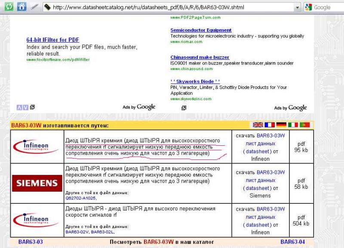Switch language with the UK flag
Image resolution: width=344 pixels, height=248 pixels.
pyautogui.click(x=258, y=125)
